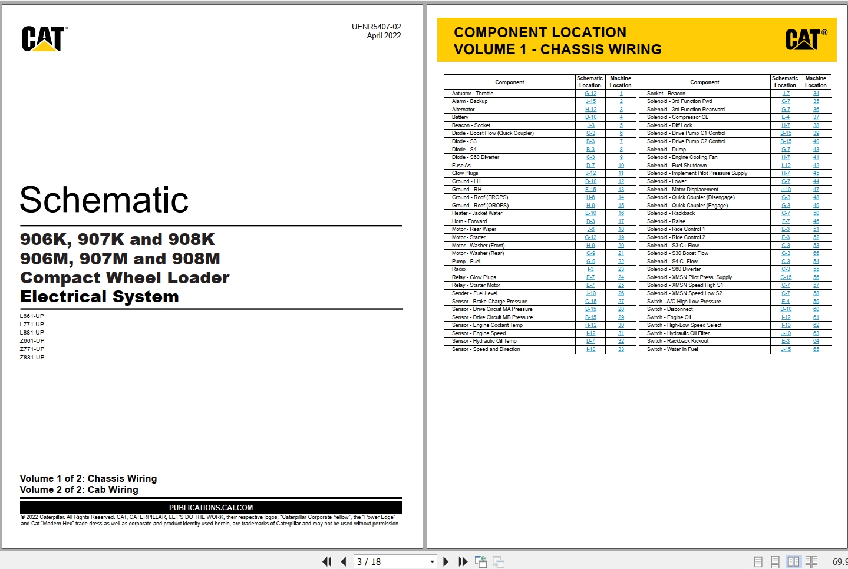Image resolution: width=848 pixels, height=569 pixels.
Task: Click J-7 schematic link for Socket - Beacon
Action: (x=786, y=94)
